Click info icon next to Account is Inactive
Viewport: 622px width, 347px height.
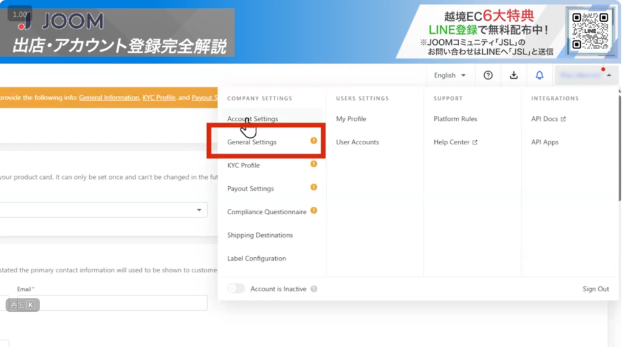point(314,289)
